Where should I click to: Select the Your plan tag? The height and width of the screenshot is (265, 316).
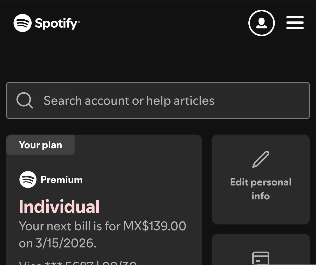(x=40, y=145)
